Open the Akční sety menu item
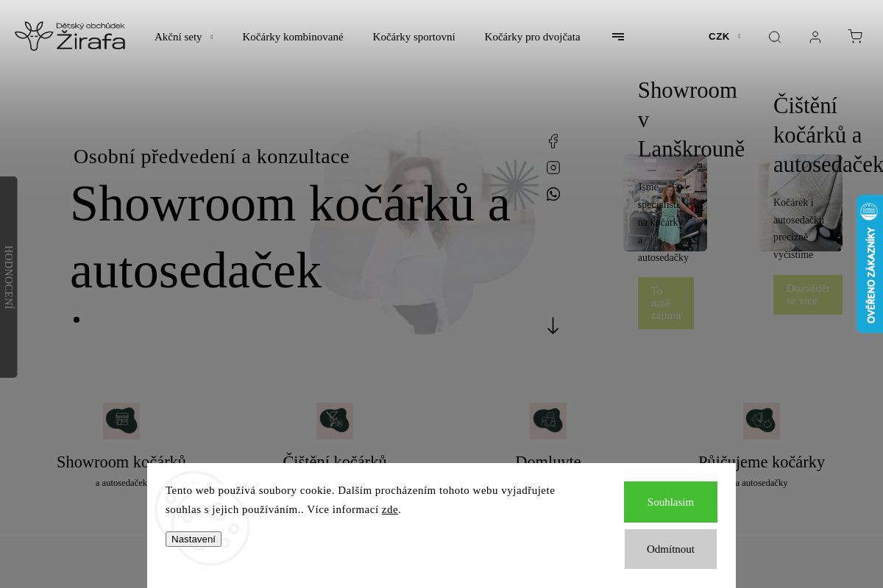 [x=178, y=37]
